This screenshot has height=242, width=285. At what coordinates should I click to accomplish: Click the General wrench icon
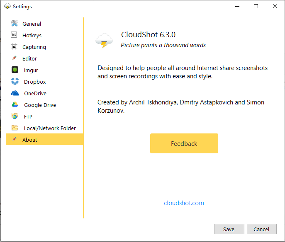point(14,24)
